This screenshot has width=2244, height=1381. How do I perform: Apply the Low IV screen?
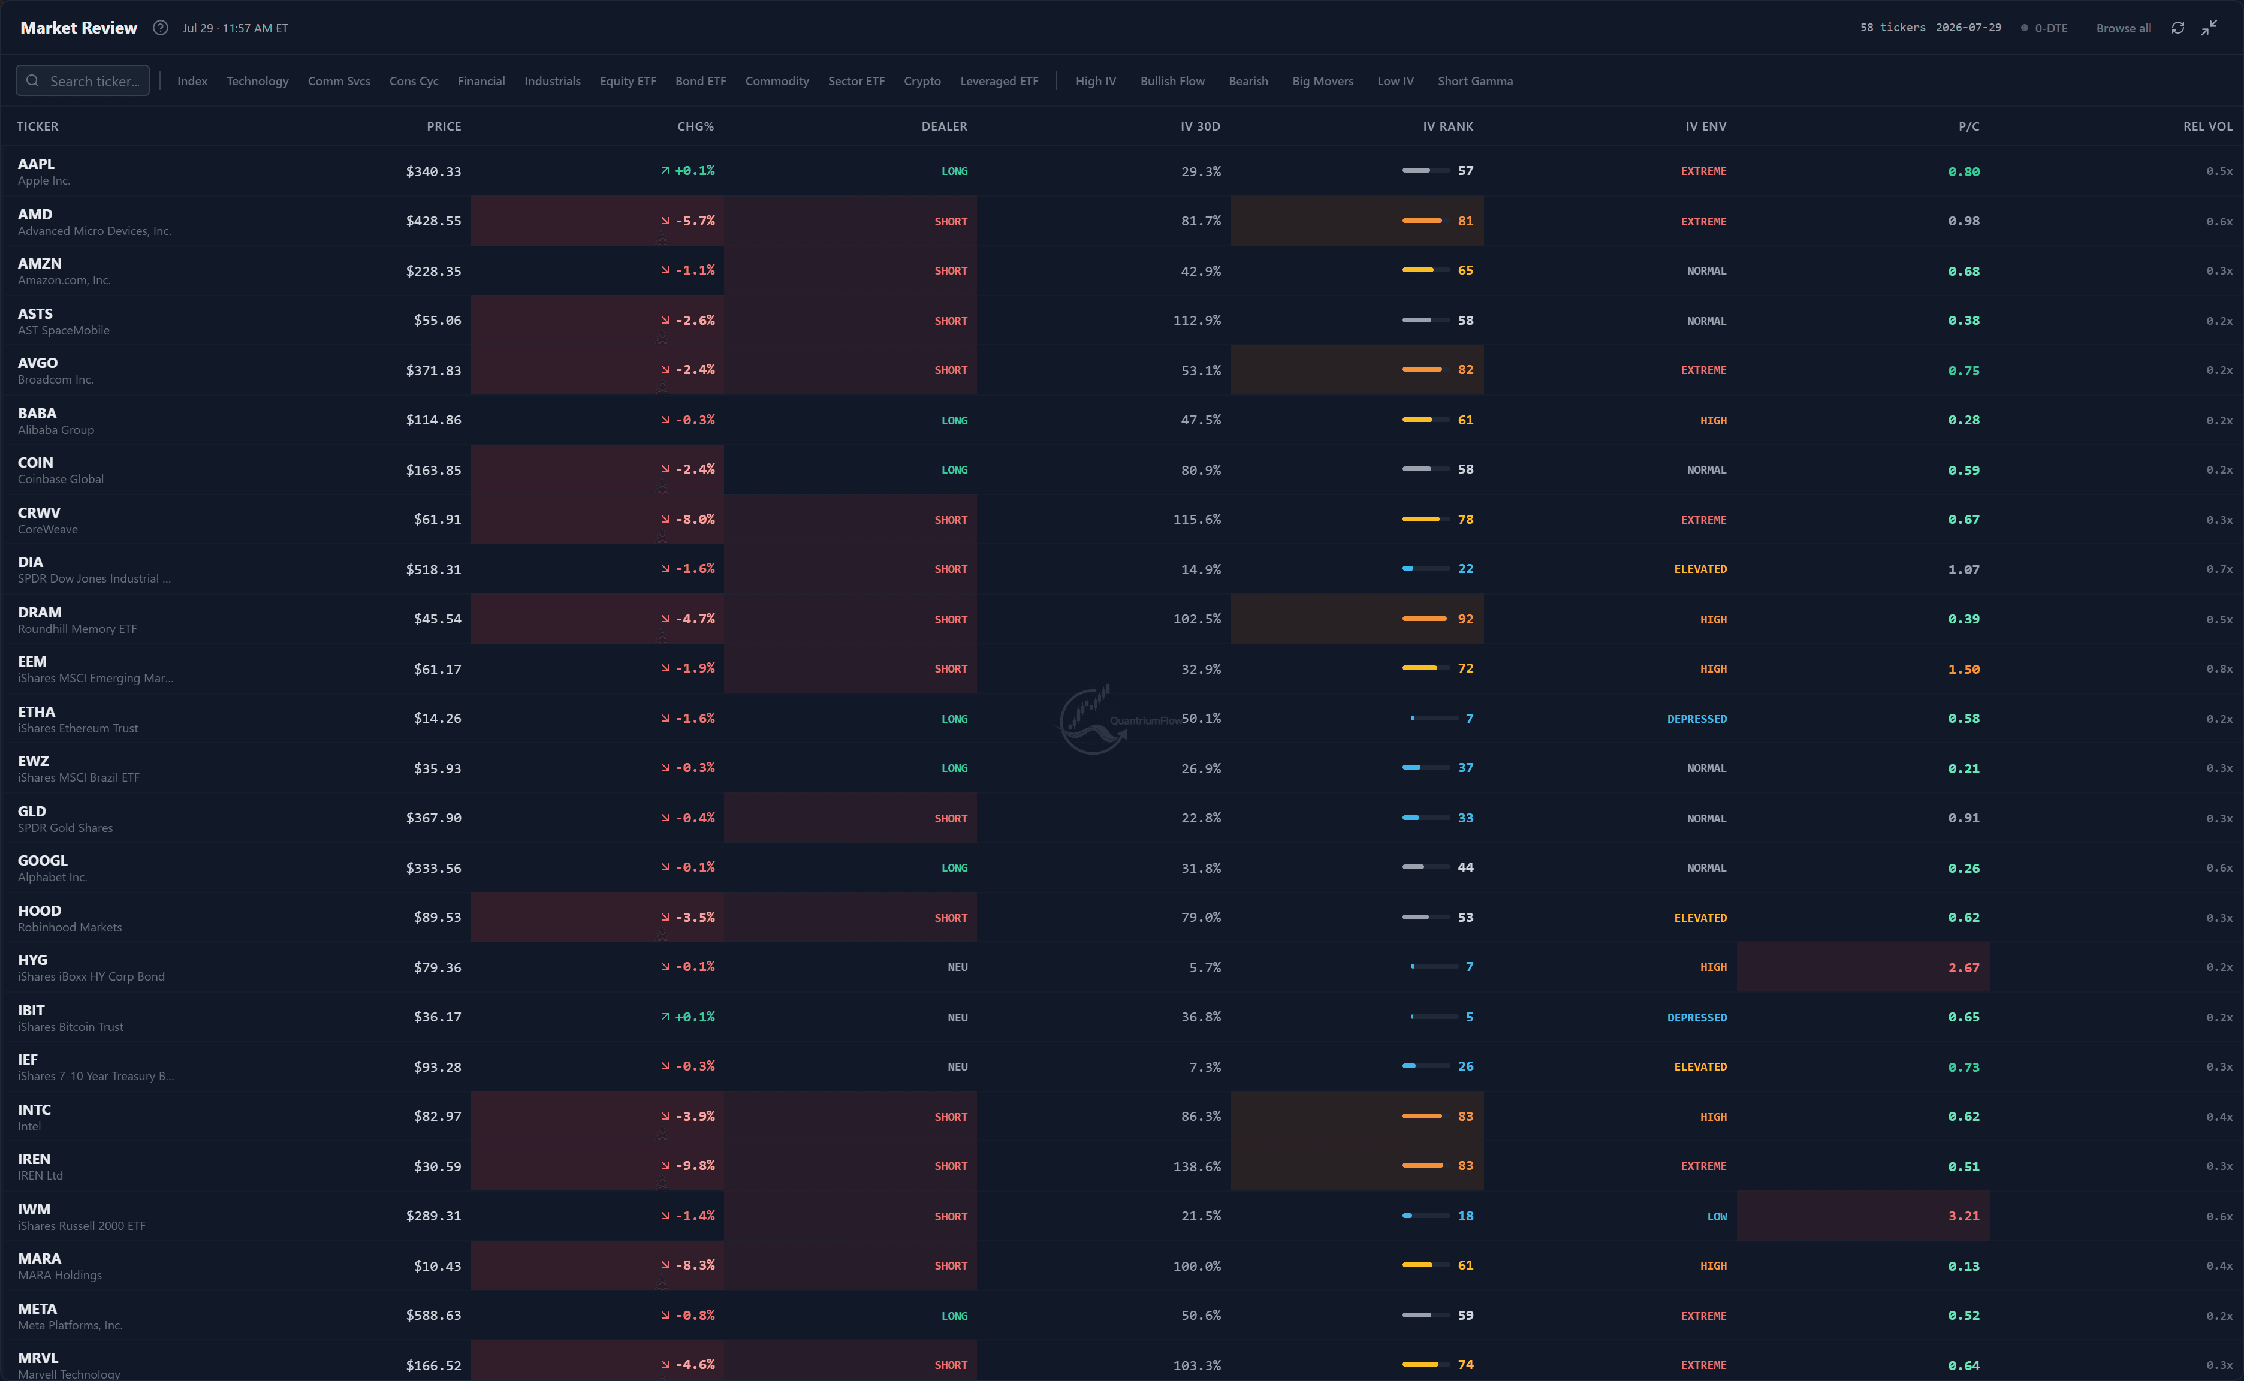click(1395, 80)
